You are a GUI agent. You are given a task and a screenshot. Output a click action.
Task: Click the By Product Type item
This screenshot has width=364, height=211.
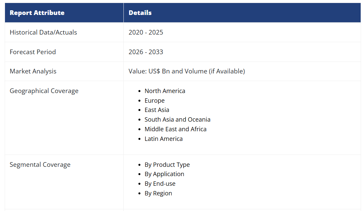pyautogui.click(x=167, y=164)
